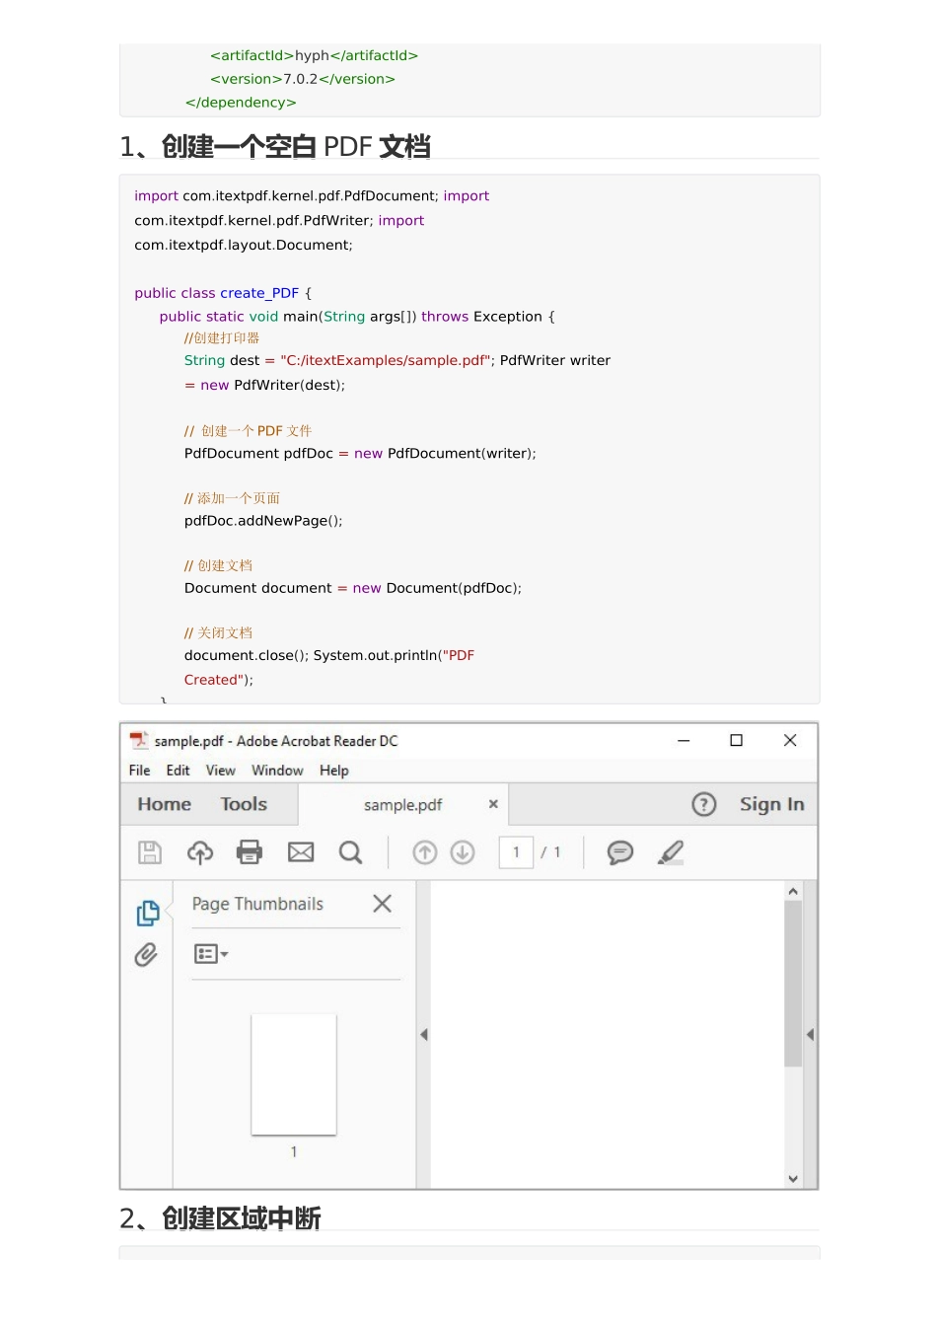This screenshot has width=937, height=1326.
Task: Click 'PdfDocument pdfDoc = new PdfDocument(writer);' line
Action: tap(360, 454)
